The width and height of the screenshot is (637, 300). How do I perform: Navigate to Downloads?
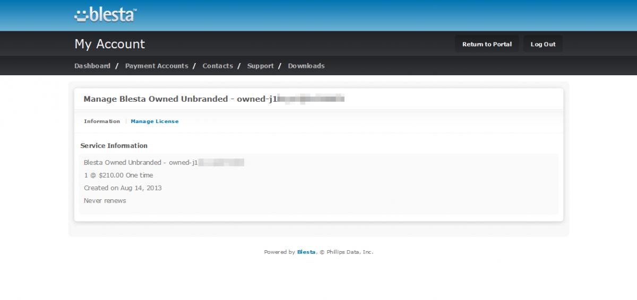(x=306, y=66)
